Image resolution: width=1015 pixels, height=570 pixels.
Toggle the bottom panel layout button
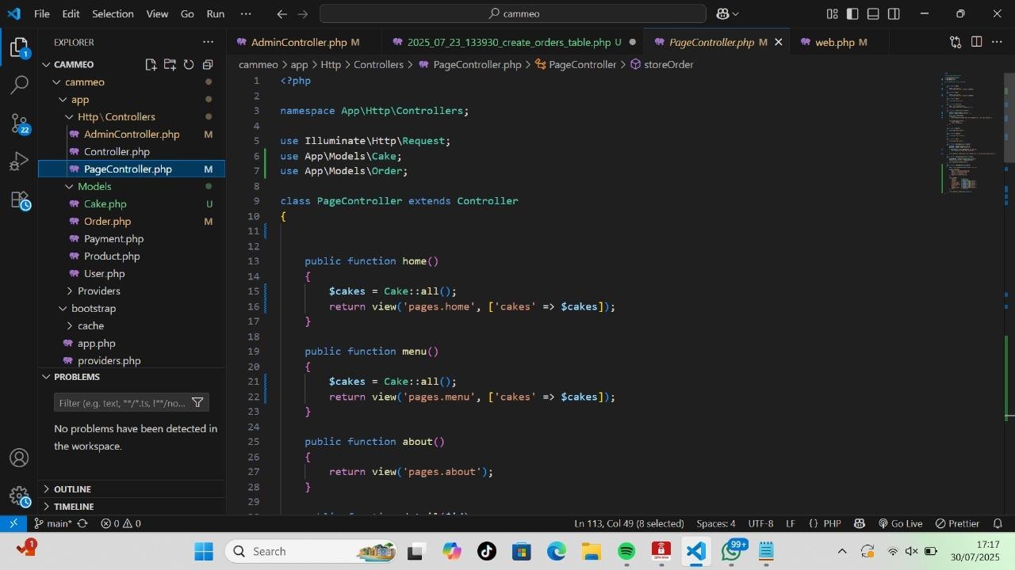(x=873, y=13)
